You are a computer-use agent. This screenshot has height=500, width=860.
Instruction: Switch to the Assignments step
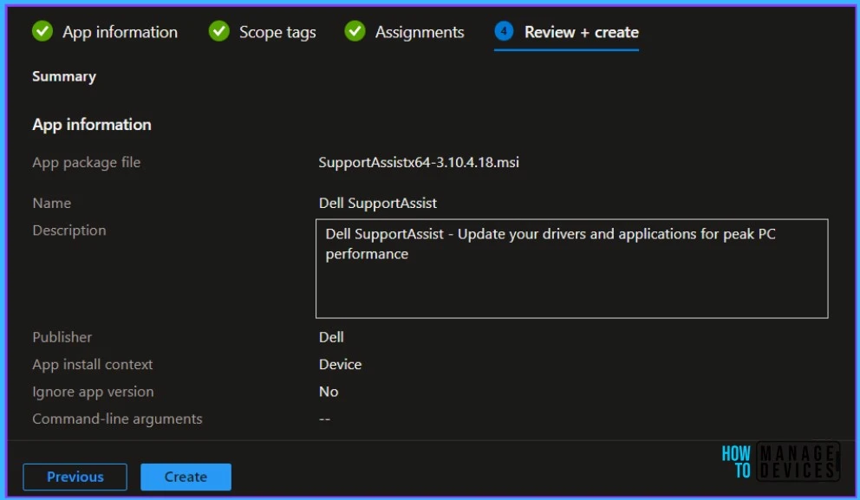pyautogui.click(x=420, y=32)
